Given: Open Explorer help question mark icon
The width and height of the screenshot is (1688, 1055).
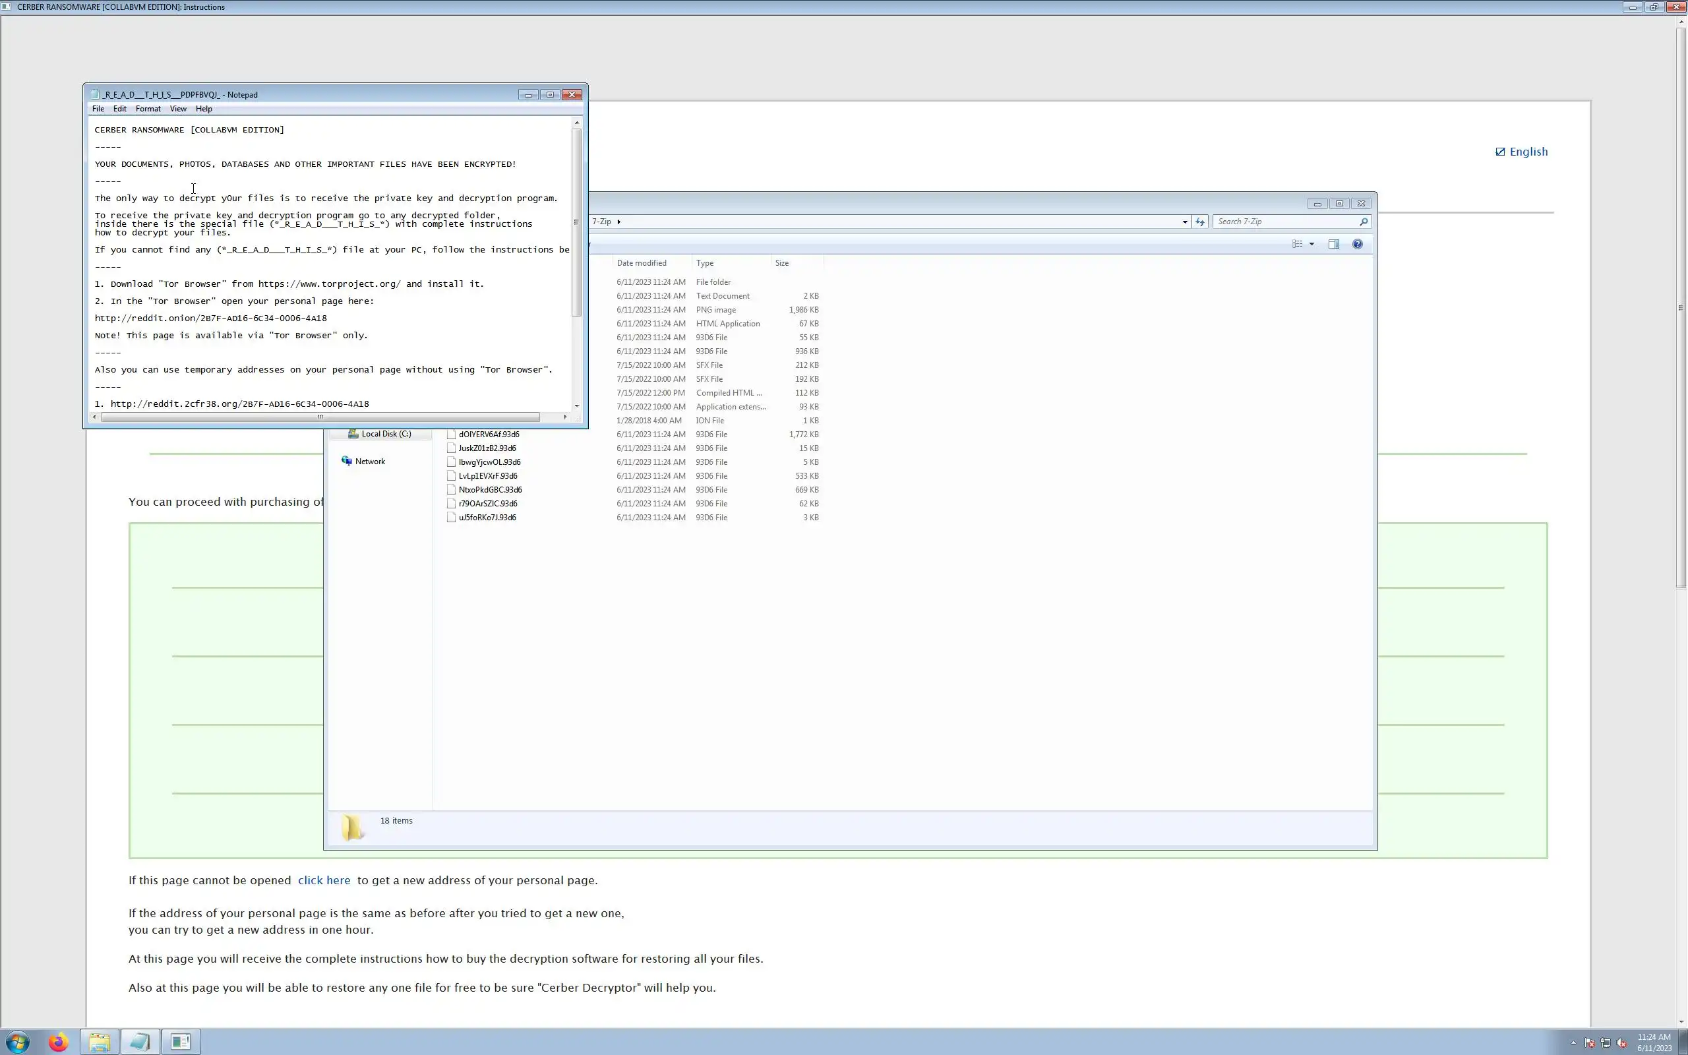Looking at the screenshot, I should (x=1357, y=244).
